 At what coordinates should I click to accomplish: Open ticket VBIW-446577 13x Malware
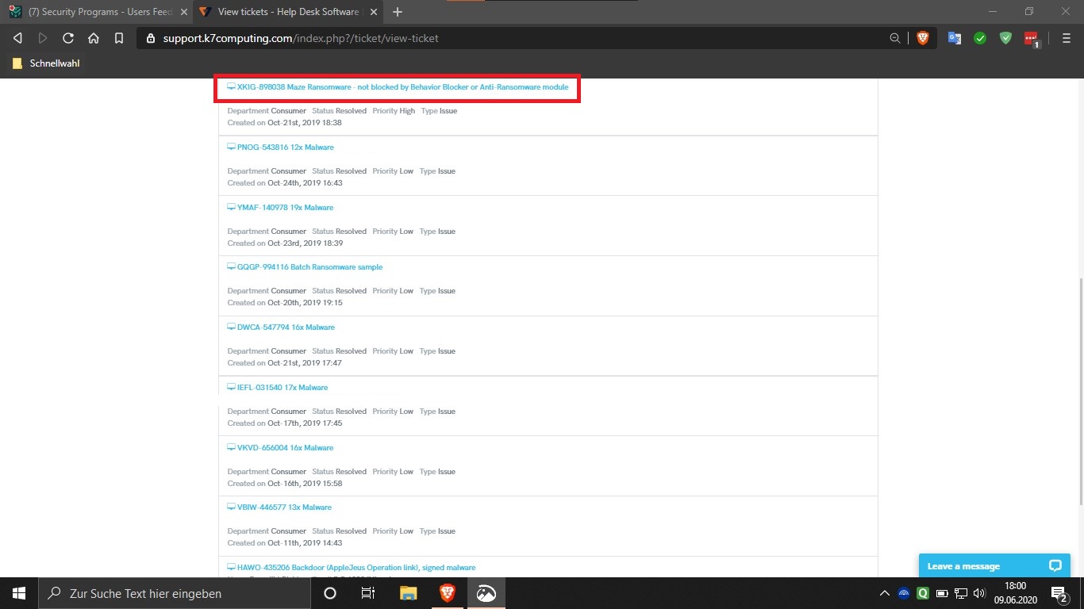pos(284,507)
